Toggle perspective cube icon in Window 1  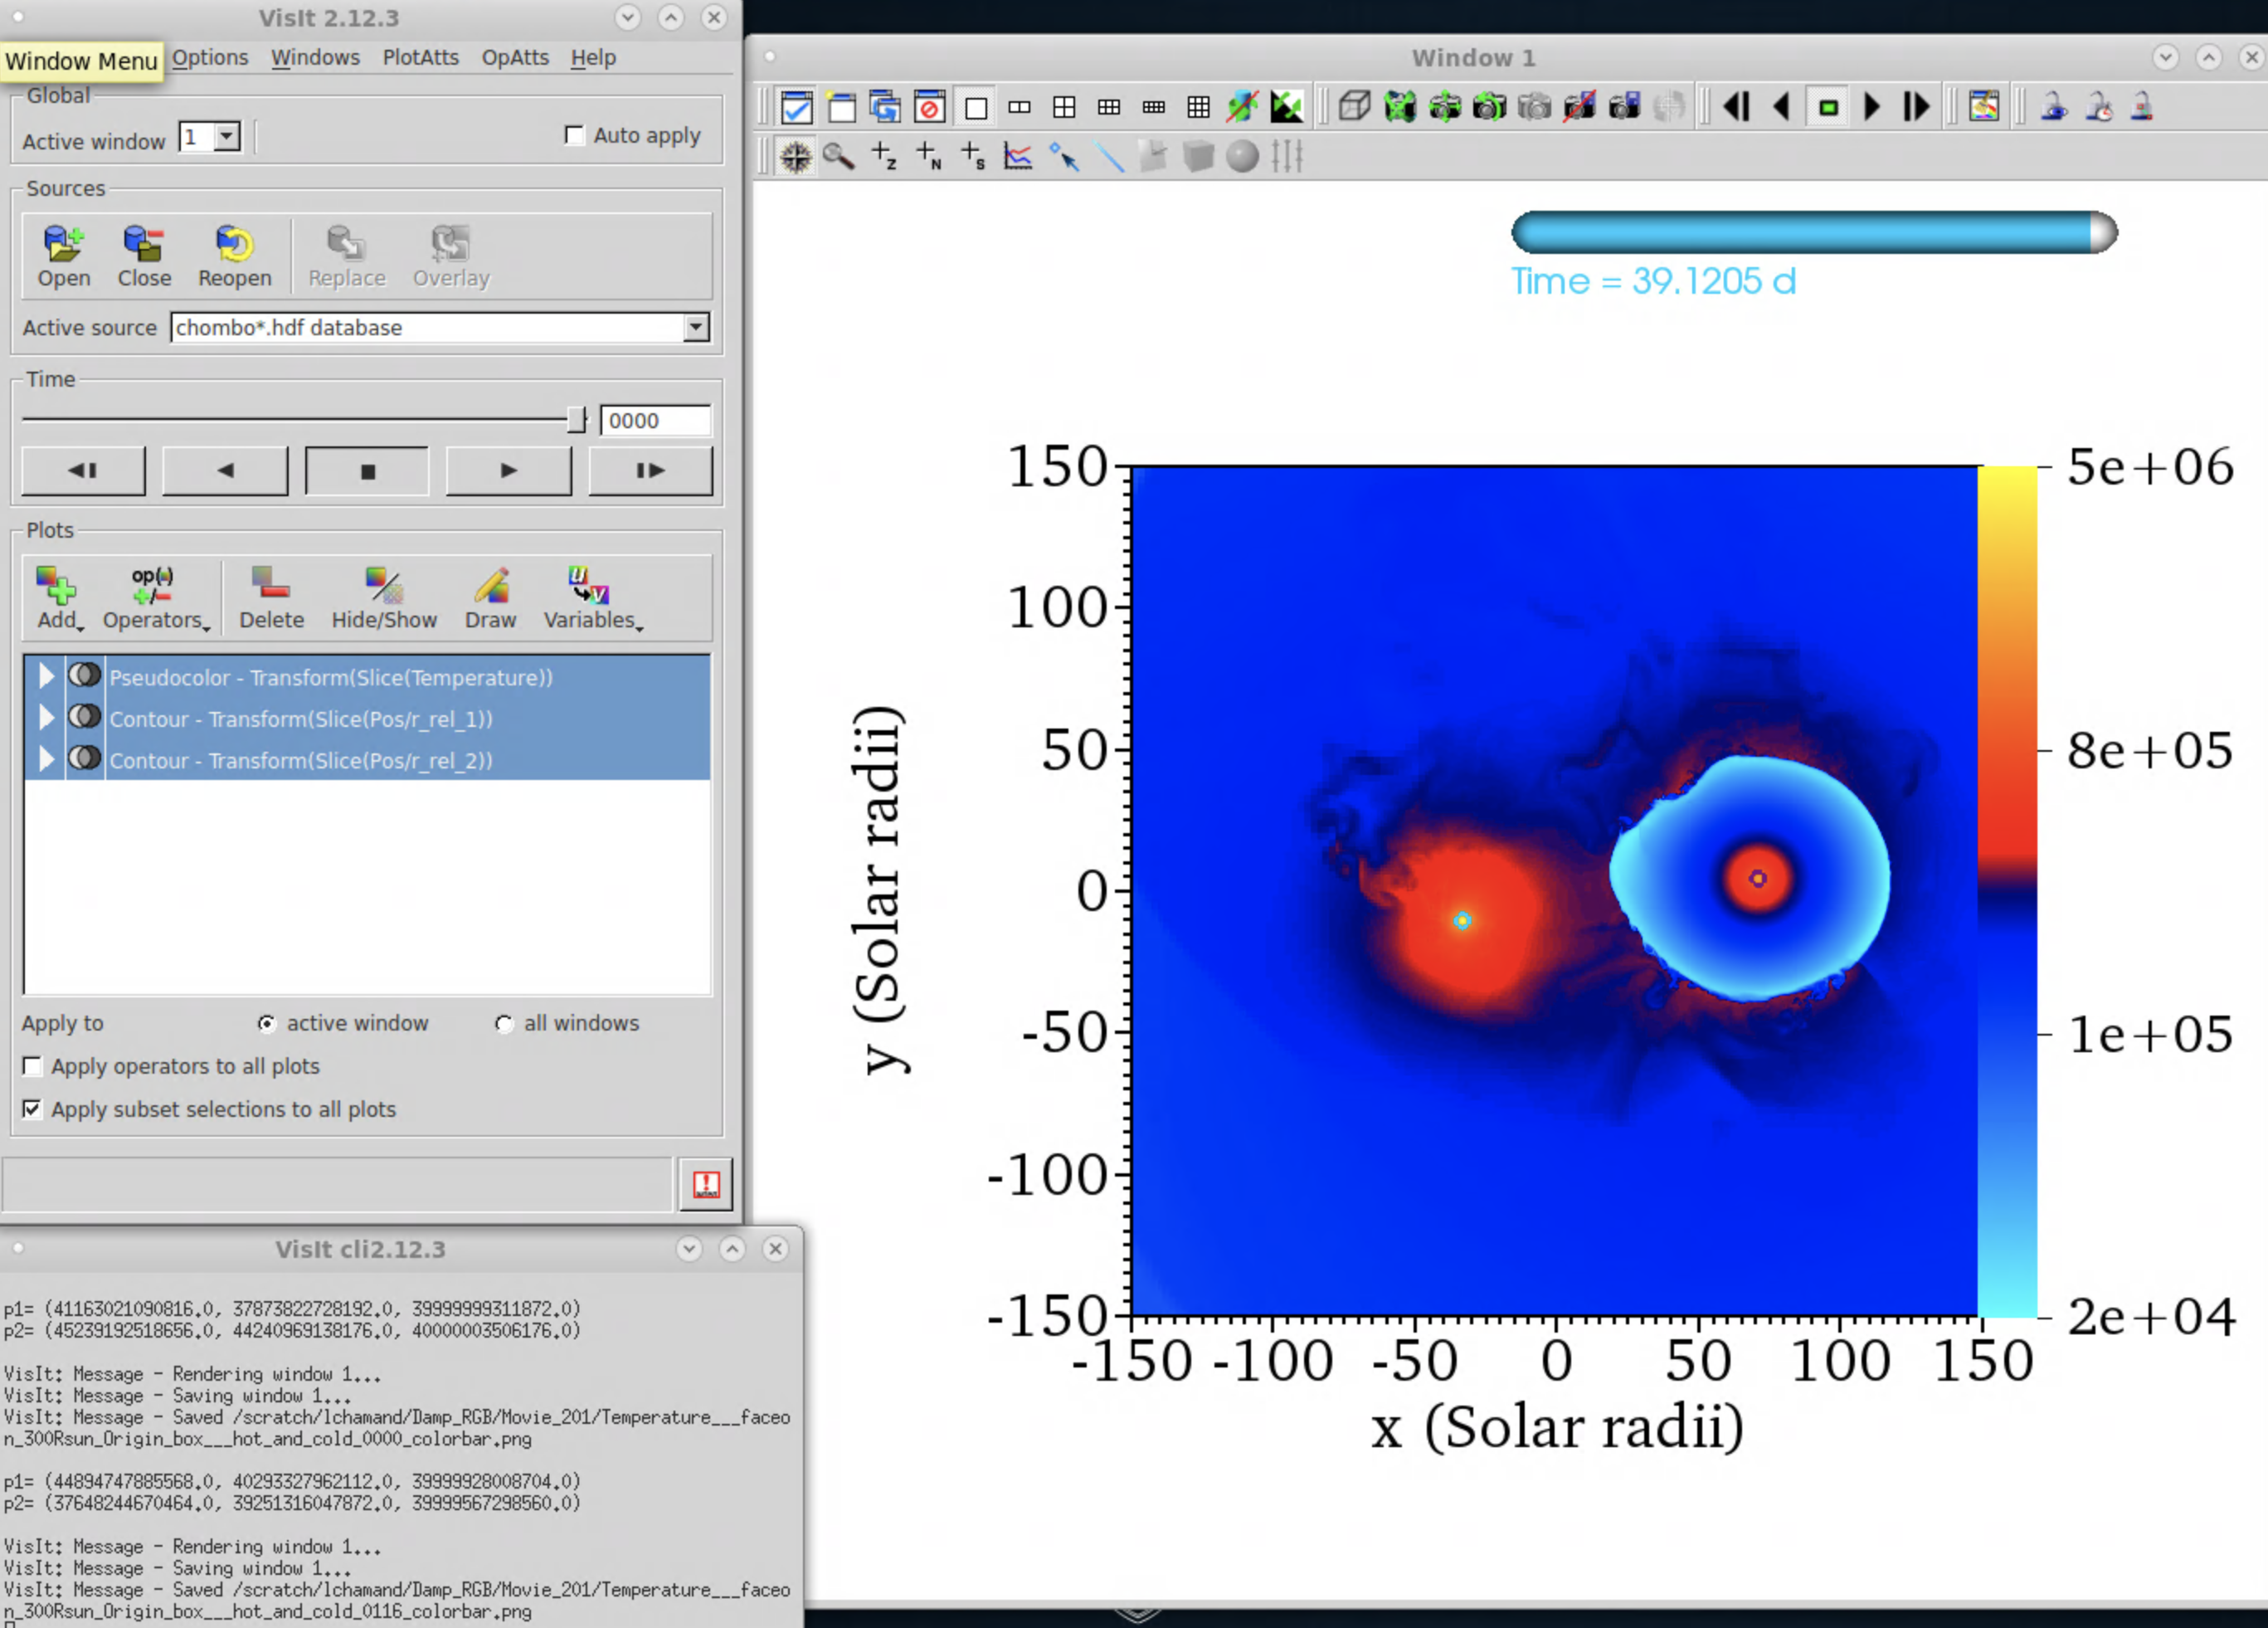click(1355, 106)
